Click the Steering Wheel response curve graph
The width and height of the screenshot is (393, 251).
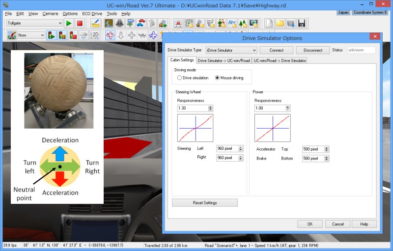195,128
